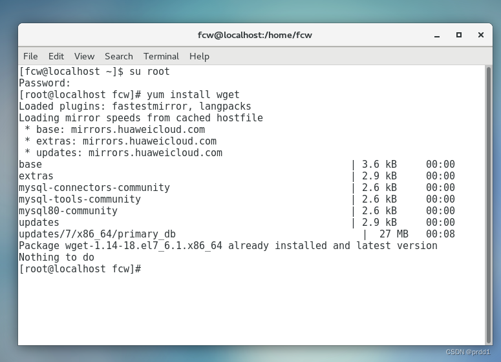Click the 'extras' repository name
Viewport: 501px width, 362px height.
click(x=36, y=176)
